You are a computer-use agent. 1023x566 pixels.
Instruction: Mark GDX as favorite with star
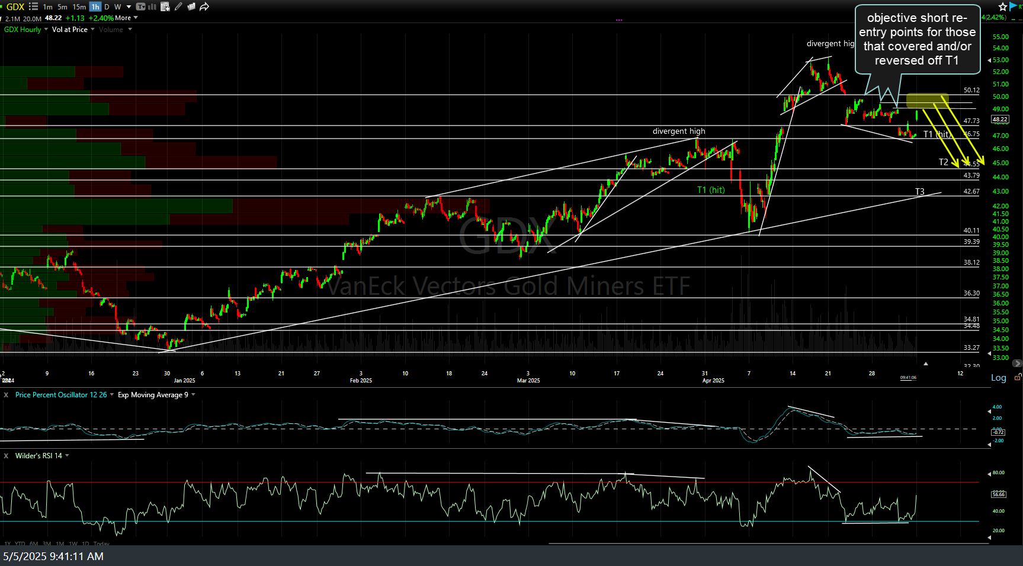pyautogui.click(x=1002, y=7)
